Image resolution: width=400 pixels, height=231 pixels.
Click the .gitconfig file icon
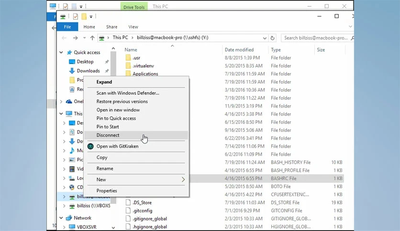[x=128, y=210]
